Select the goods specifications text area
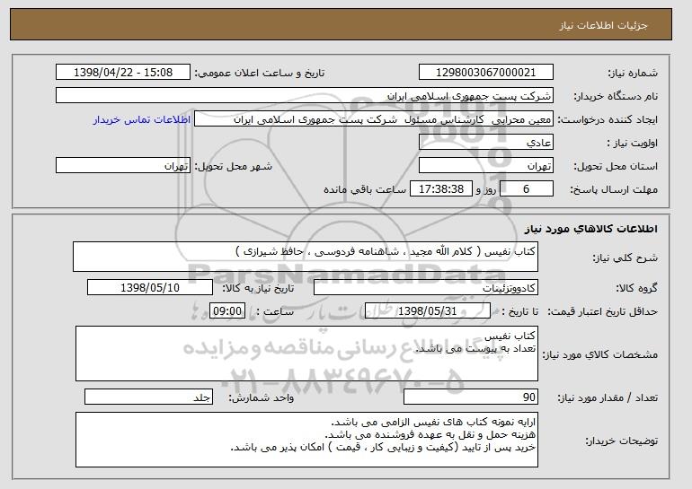Viewport: 692px width, 489px height. [x=306, y=354]
